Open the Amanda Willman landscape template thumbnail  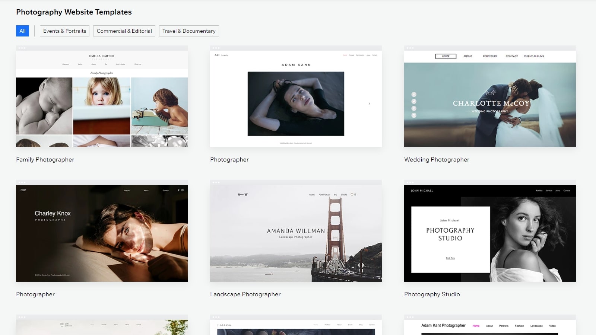(x=296, y=231)
